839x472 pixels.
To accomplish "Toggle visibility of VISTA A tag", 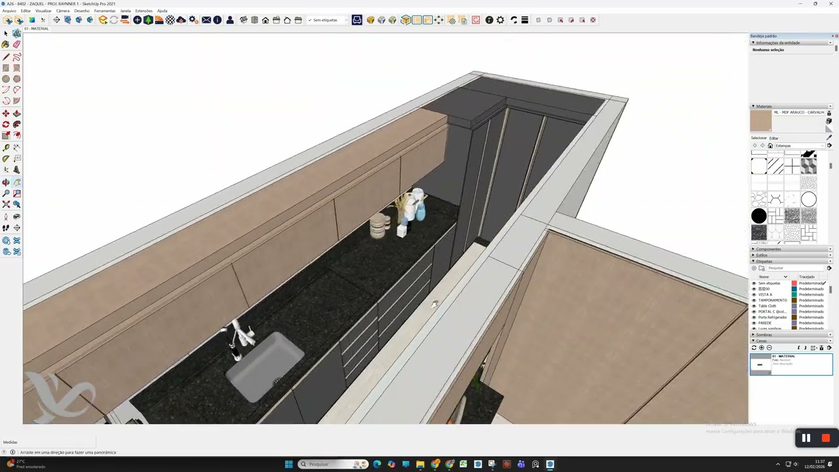I will click(x=754, y=294).
